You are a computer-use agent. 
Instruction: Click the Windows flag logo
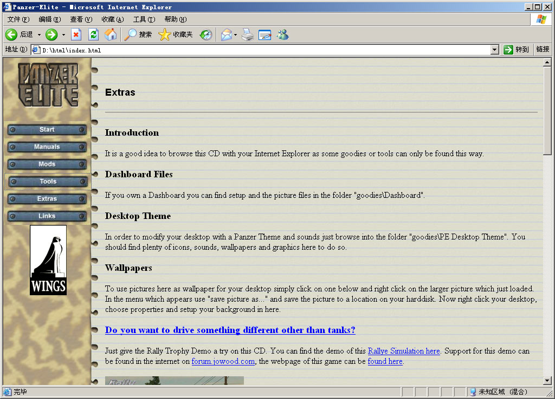pos(541,19)
